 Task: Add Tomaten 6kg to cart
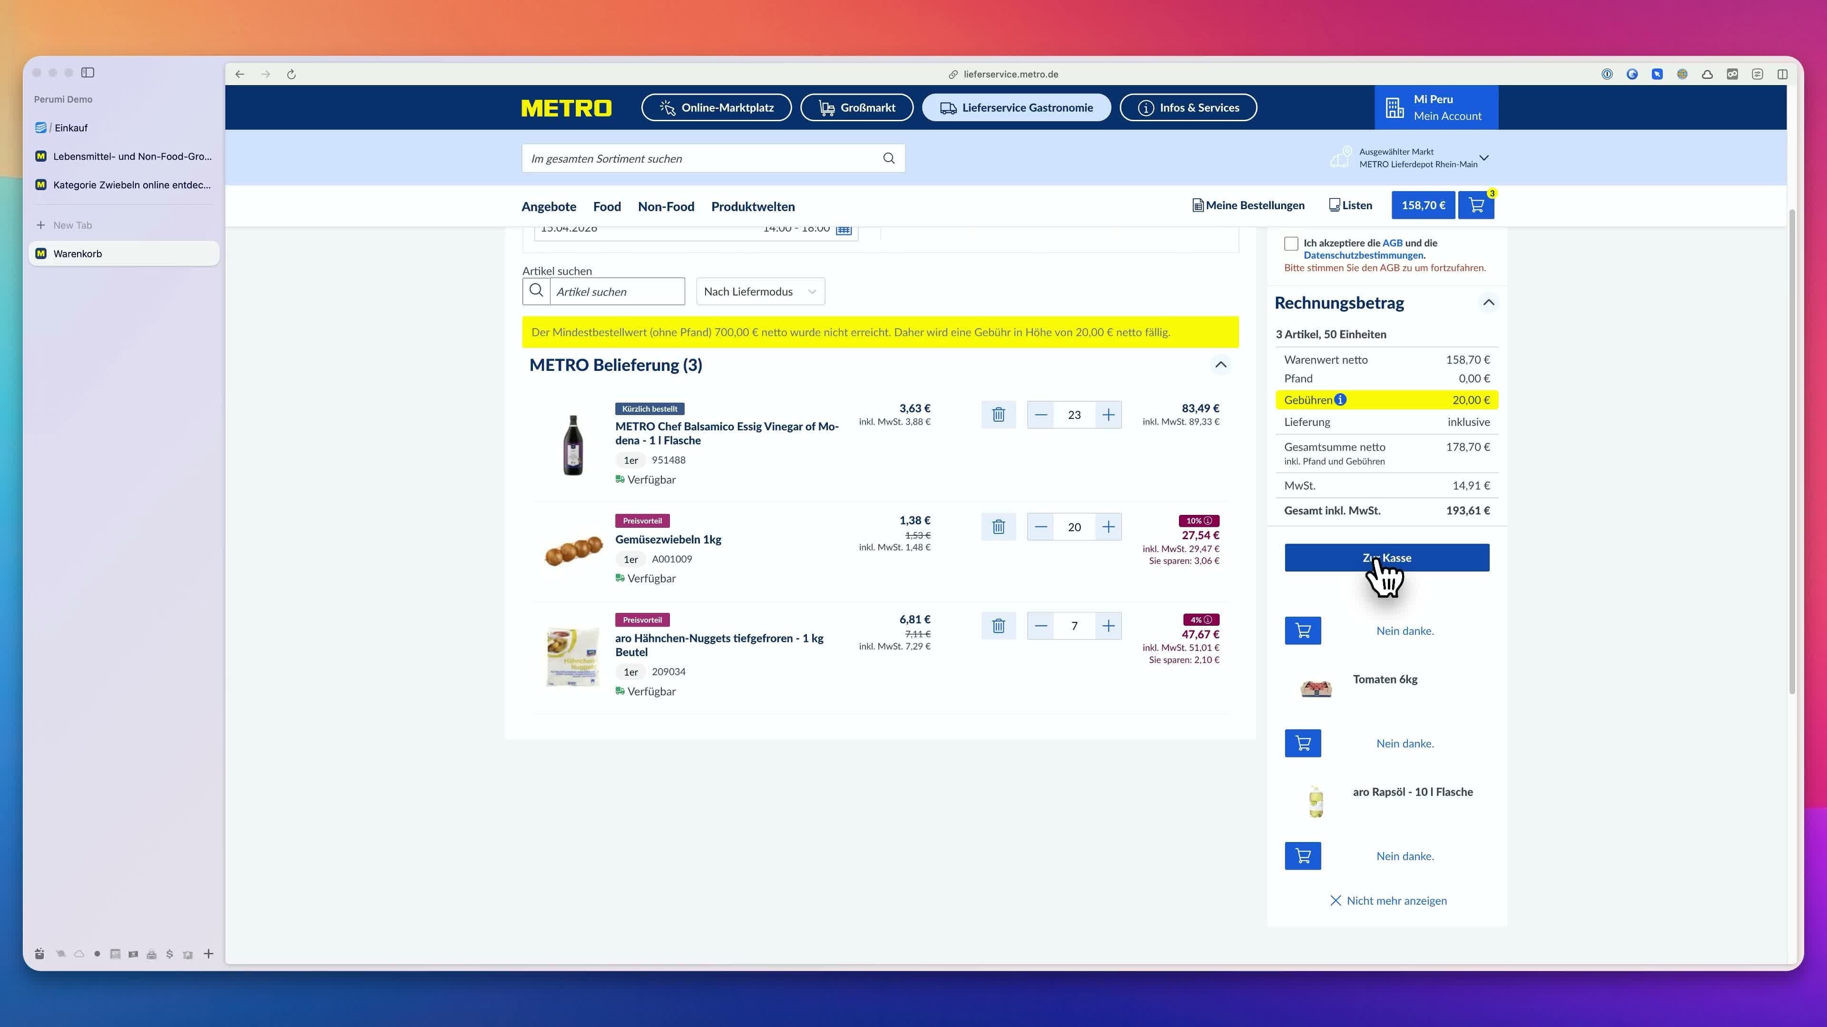(1302, 744)
